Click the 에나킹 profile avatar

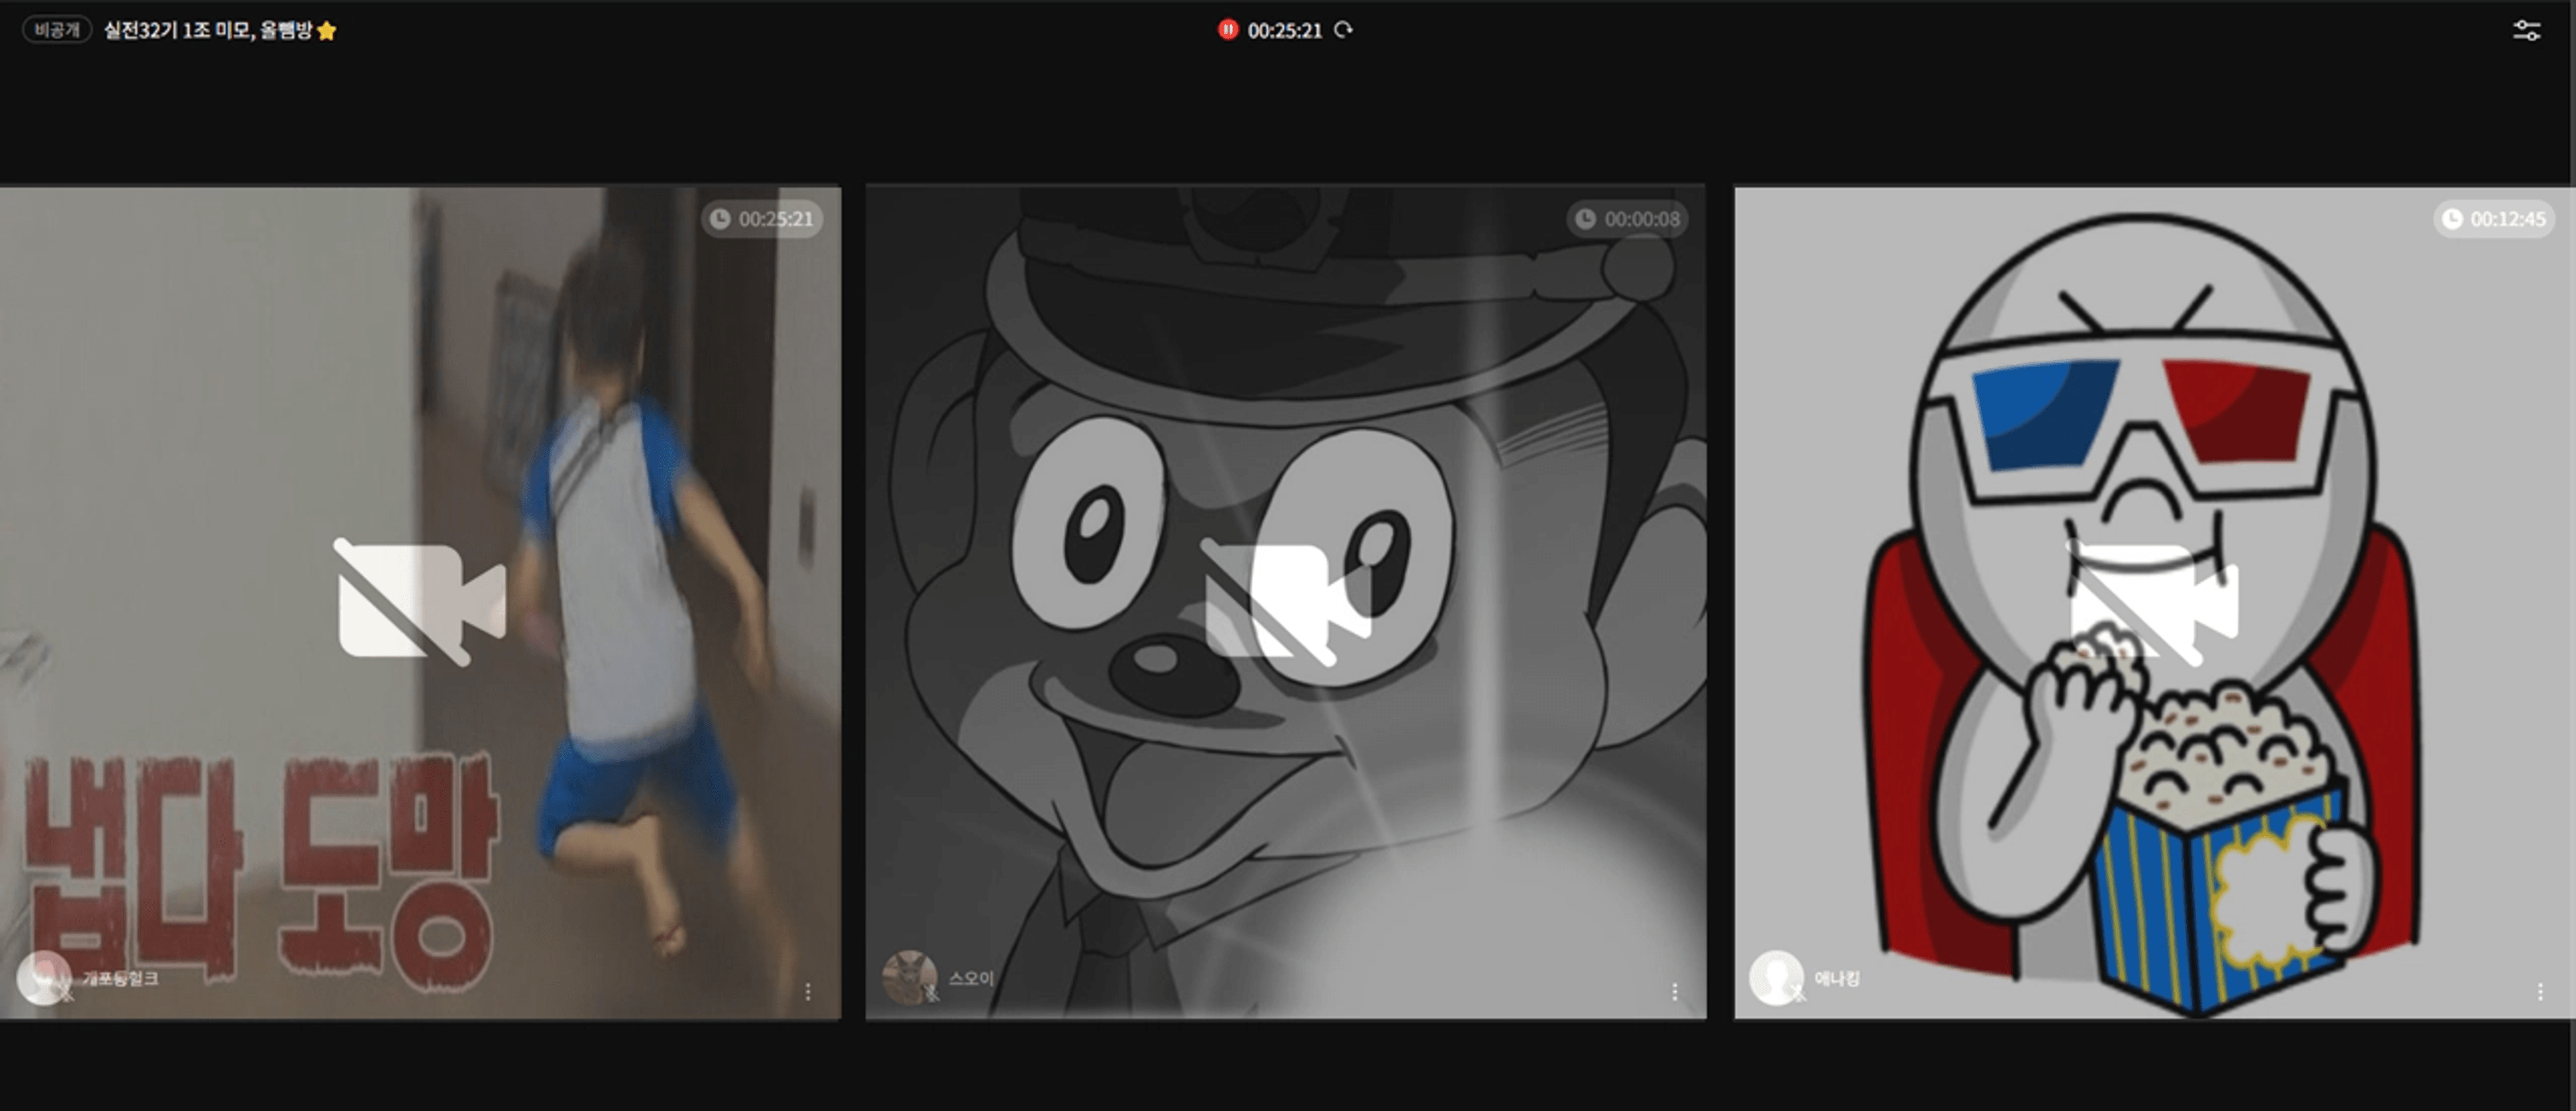point(1776,977)
